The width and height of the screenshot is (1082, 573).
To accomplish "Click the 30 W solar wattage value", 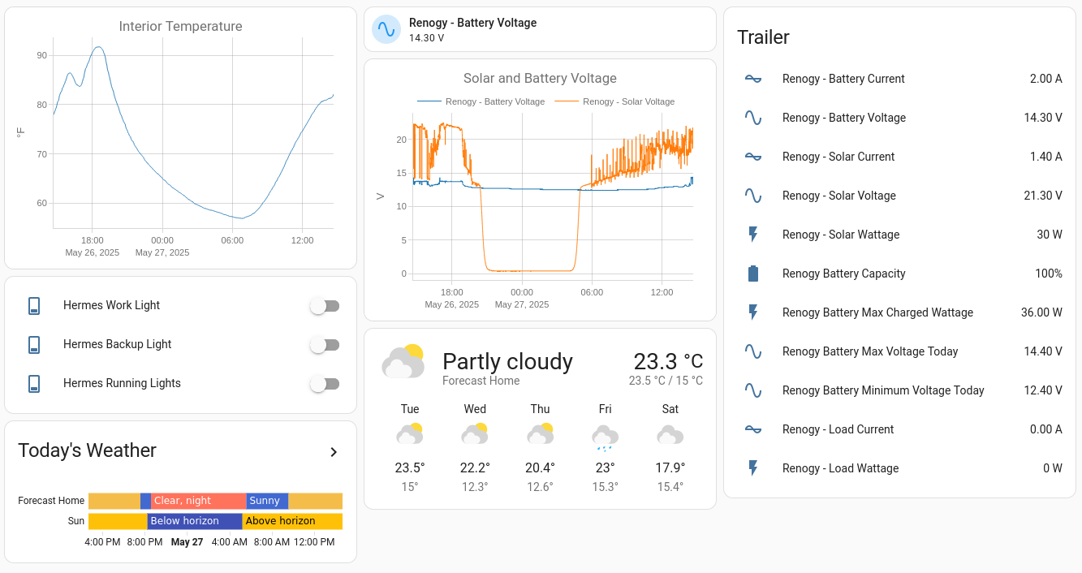I will tap(1050, 235).
